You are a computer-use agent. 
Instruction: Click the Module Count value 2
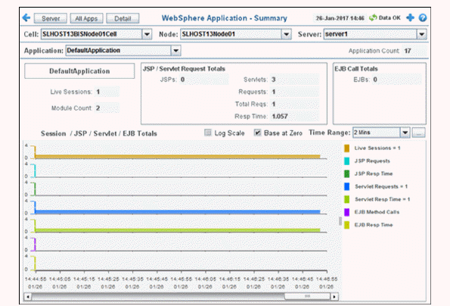tap(98, 108)
